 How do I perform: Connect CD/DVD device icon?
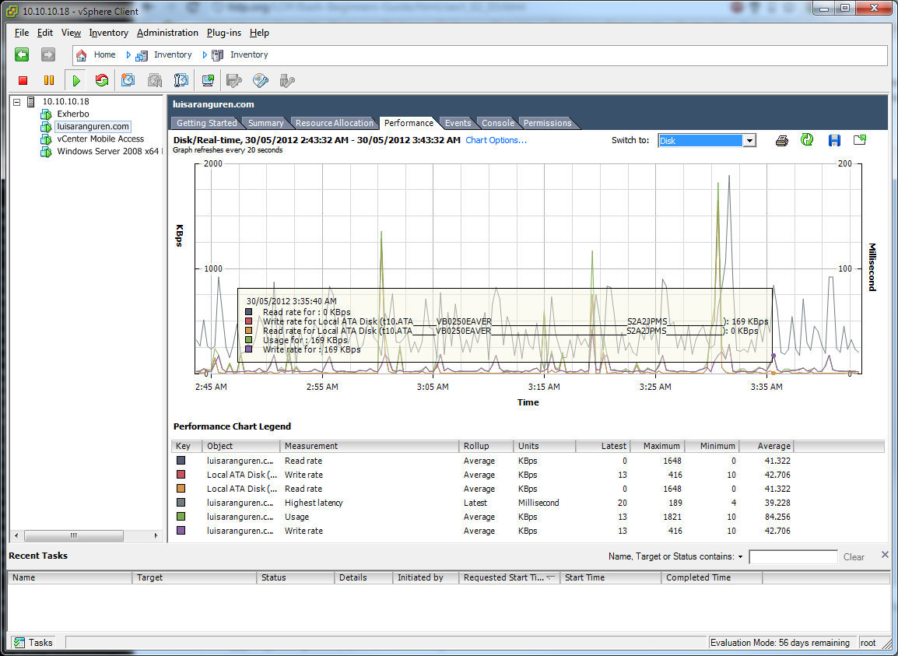click(x=261, y=81)
